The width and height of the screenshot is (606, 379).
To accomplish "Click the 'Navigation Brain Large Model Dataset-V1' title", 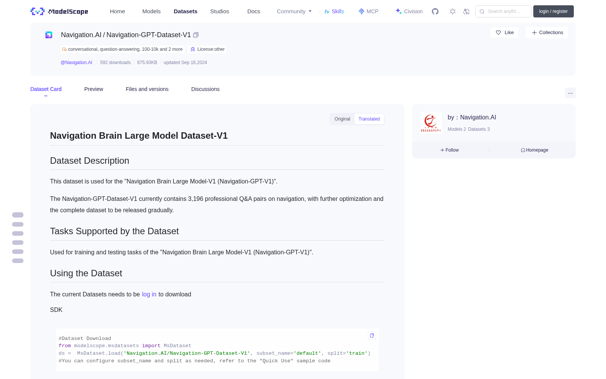I will click(139, 136).
